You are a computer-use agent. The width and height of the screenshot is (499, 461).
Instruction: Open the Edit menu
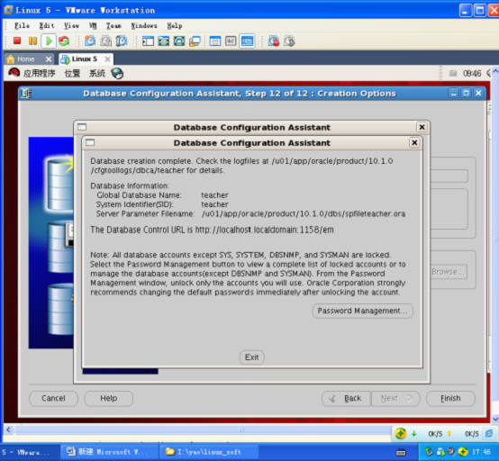click(47, 26)
